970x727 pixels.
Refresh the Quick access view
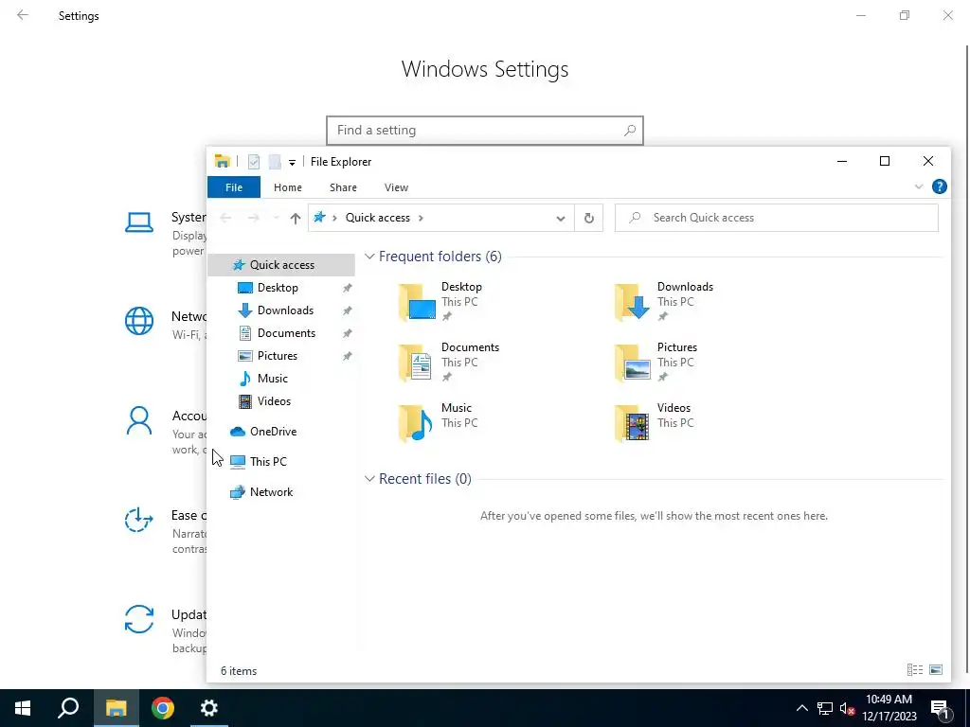tap(589, 219)
